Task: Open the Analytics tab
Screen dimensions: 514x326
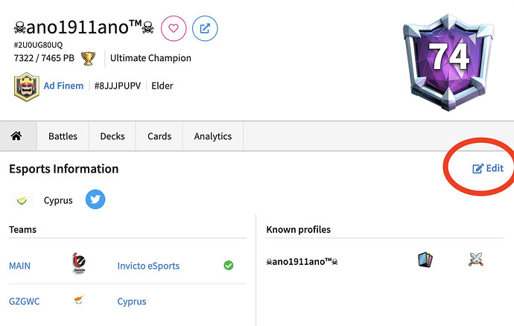Action: [213, 136]
